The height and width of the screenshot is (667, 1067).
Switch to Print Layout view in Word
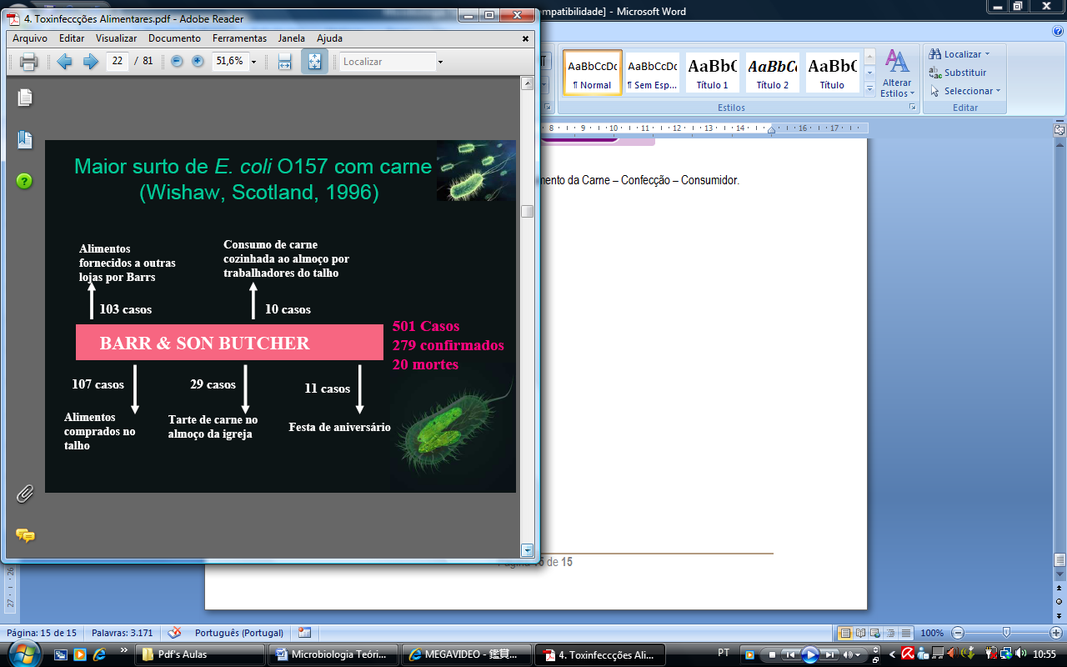tap(845, 633)
